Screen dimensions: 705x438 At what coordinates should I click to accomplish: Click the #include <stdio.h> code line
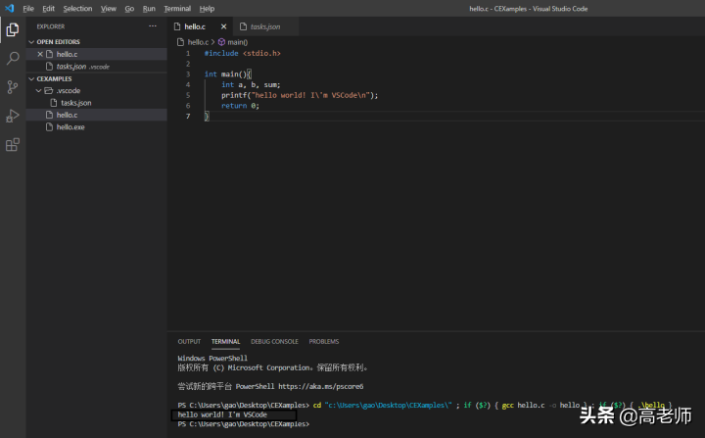click(x=243, y=53)
